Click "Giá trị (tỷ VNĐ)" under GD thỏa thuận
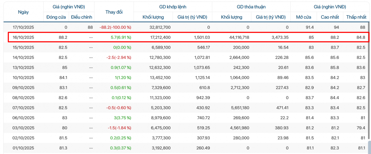 click(271, 17)
